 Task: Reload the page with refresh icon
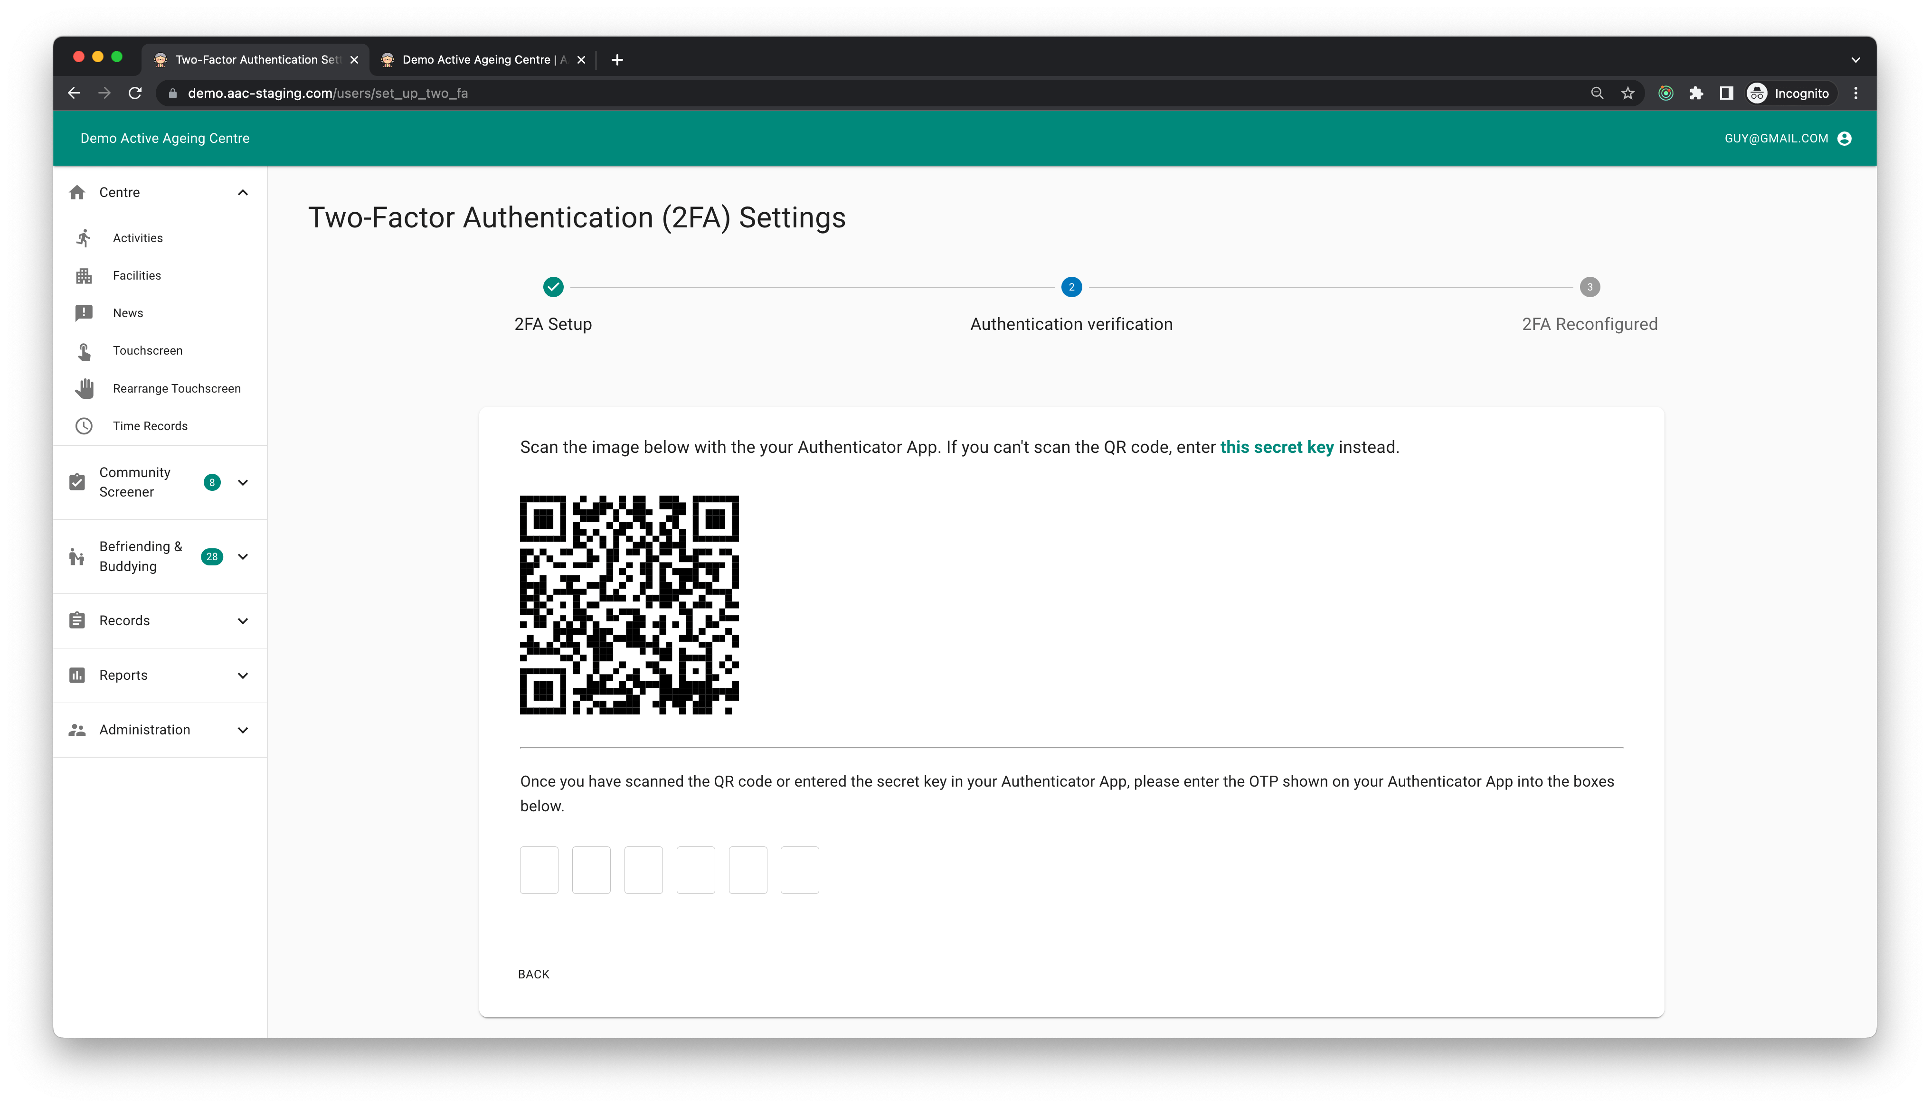135,93
